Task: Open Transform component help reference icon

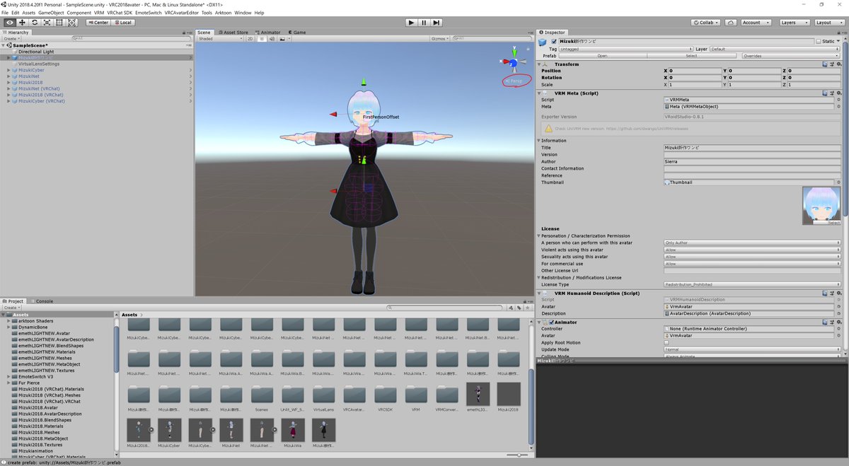Action: pyautogui.click(x=825, y=64)
